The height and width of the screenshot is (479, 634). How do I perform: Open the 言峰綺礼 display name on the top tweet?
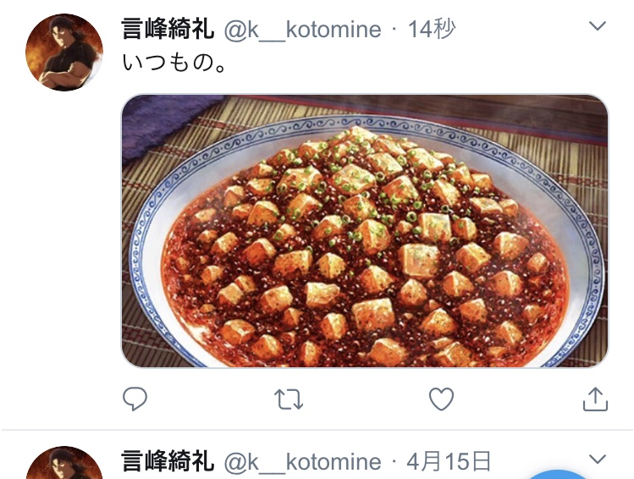click(168, 29)
